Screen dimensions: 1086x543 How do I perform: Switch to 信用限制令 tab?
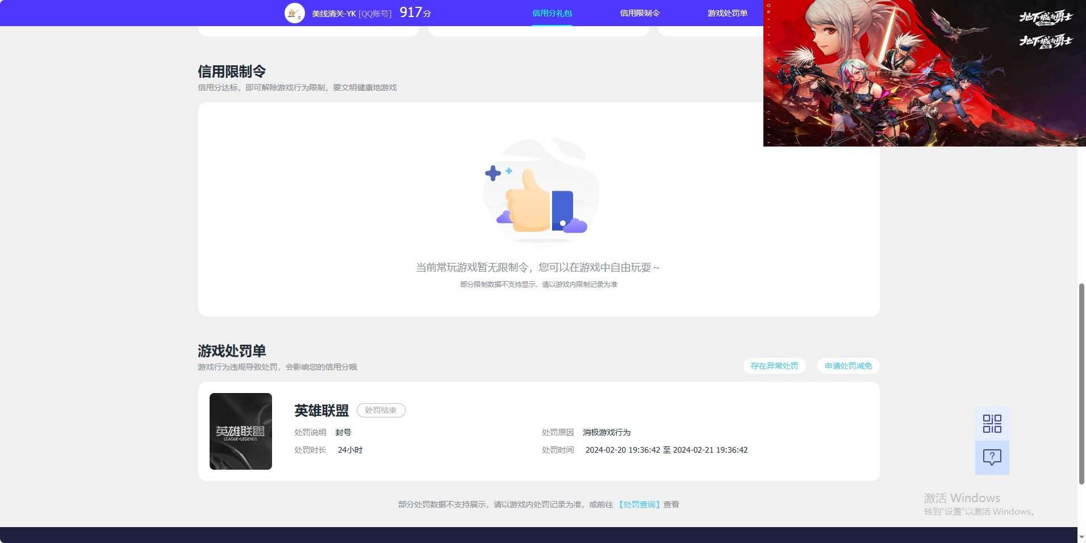coord(640,13)
